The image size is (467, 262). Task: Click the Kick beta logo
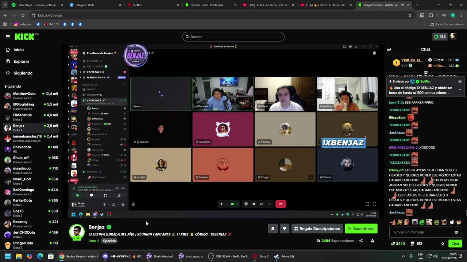(27, 36)
